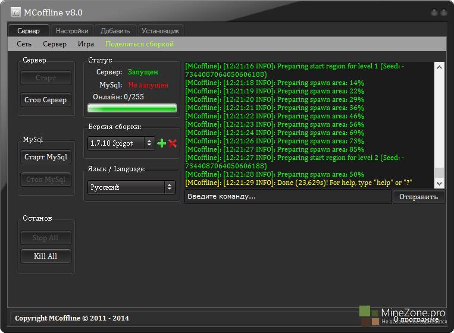The image size is (454, 333).
Task: Click the console scrollbar down arrow
Action: 440,184
